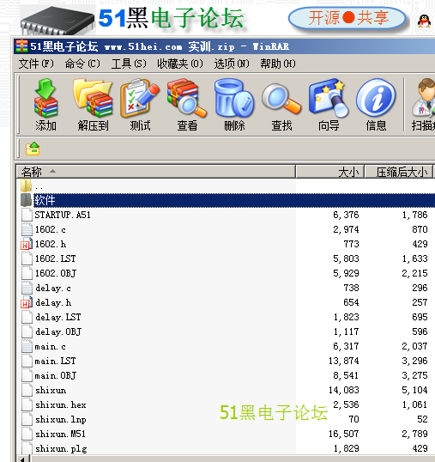Click the chip logo image
The width and height of the screenshot is (435, 462).
pos(57,20)
